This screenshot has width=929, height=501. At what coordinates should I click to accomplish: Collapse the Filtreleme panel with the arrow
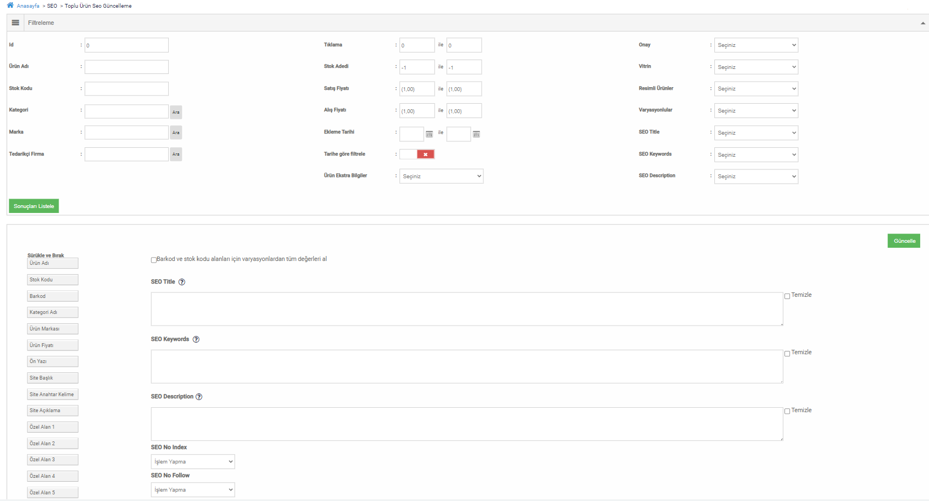tap(922, 23)
